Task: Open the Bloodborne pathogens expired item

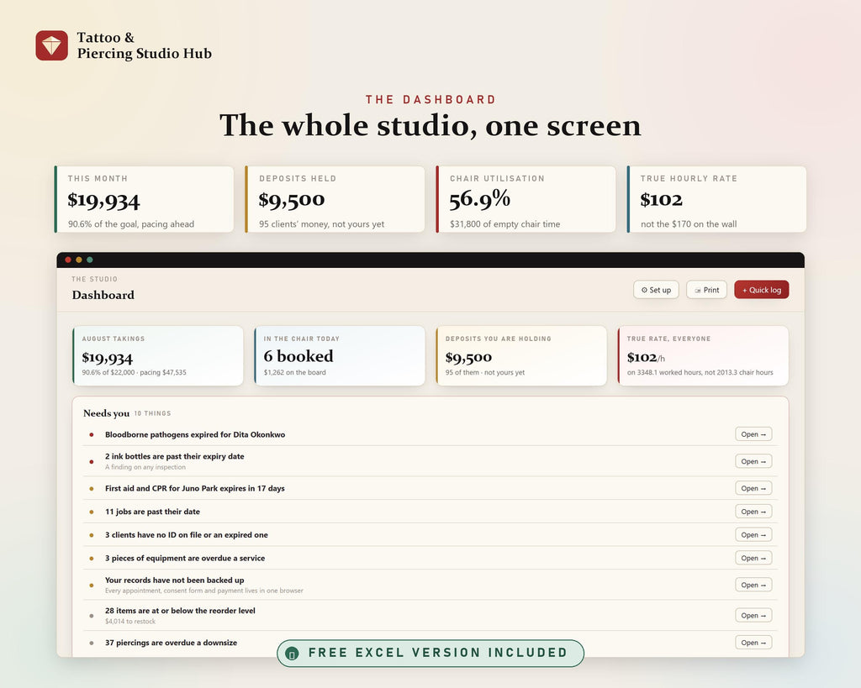Action: pyautogui.click(x=753, y=434)
